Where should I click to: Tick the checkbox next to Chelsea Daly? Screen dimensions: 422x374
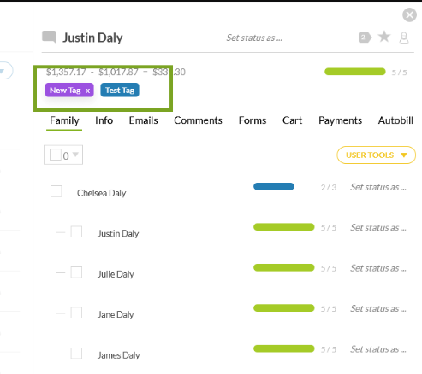coord(56,191)
